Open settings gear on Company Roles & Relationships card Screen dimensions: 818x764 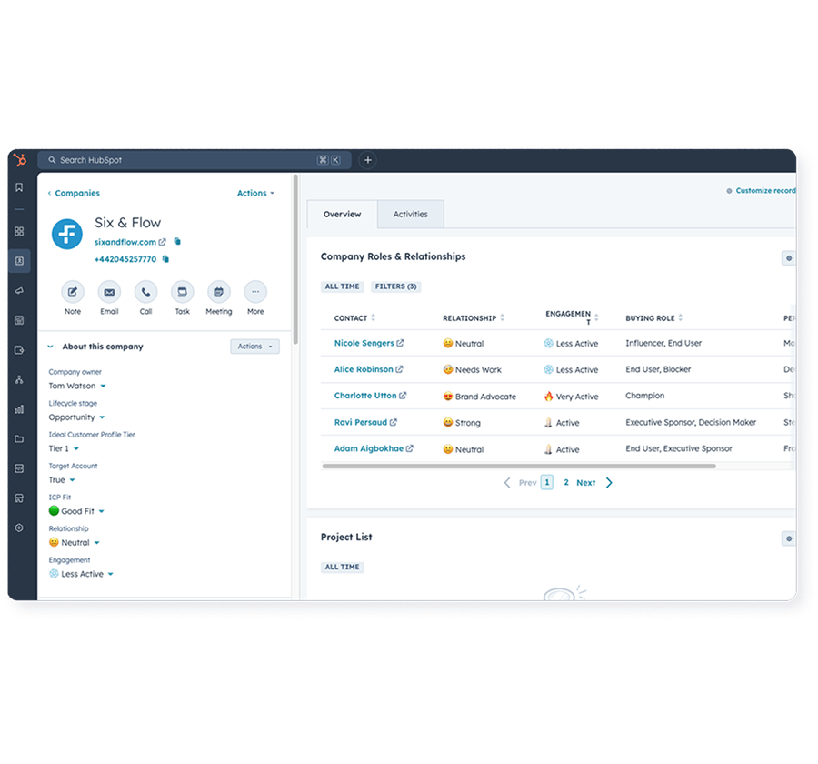pyautogui.click(x=789, y=258)
